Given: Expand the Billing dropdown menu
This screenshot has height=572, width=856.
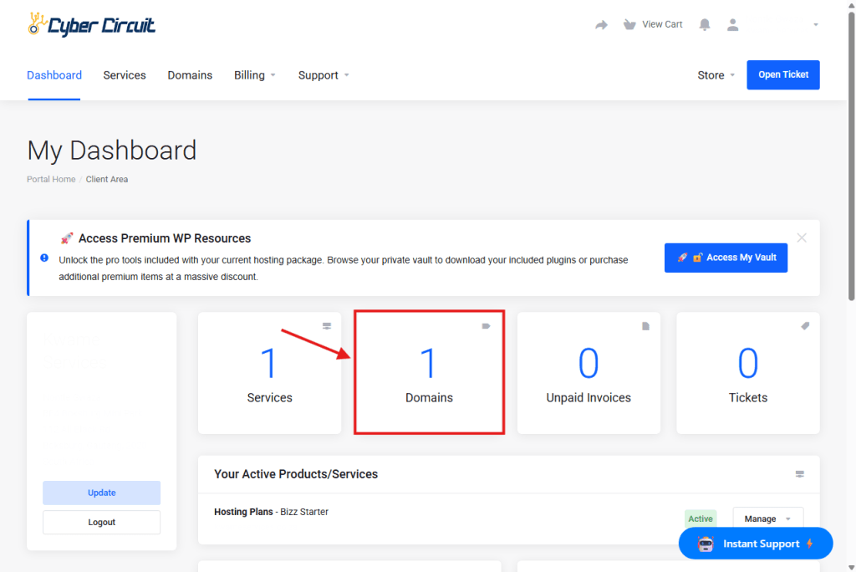Looking at the screenshot, I should point(254,75).
